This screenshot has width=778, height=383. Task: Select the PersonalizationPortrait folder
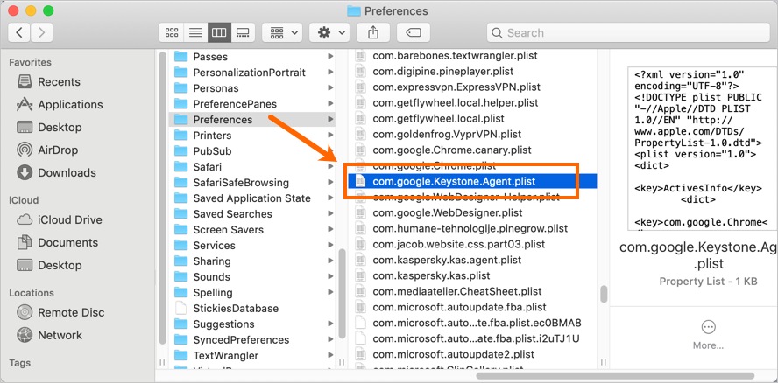252,73
